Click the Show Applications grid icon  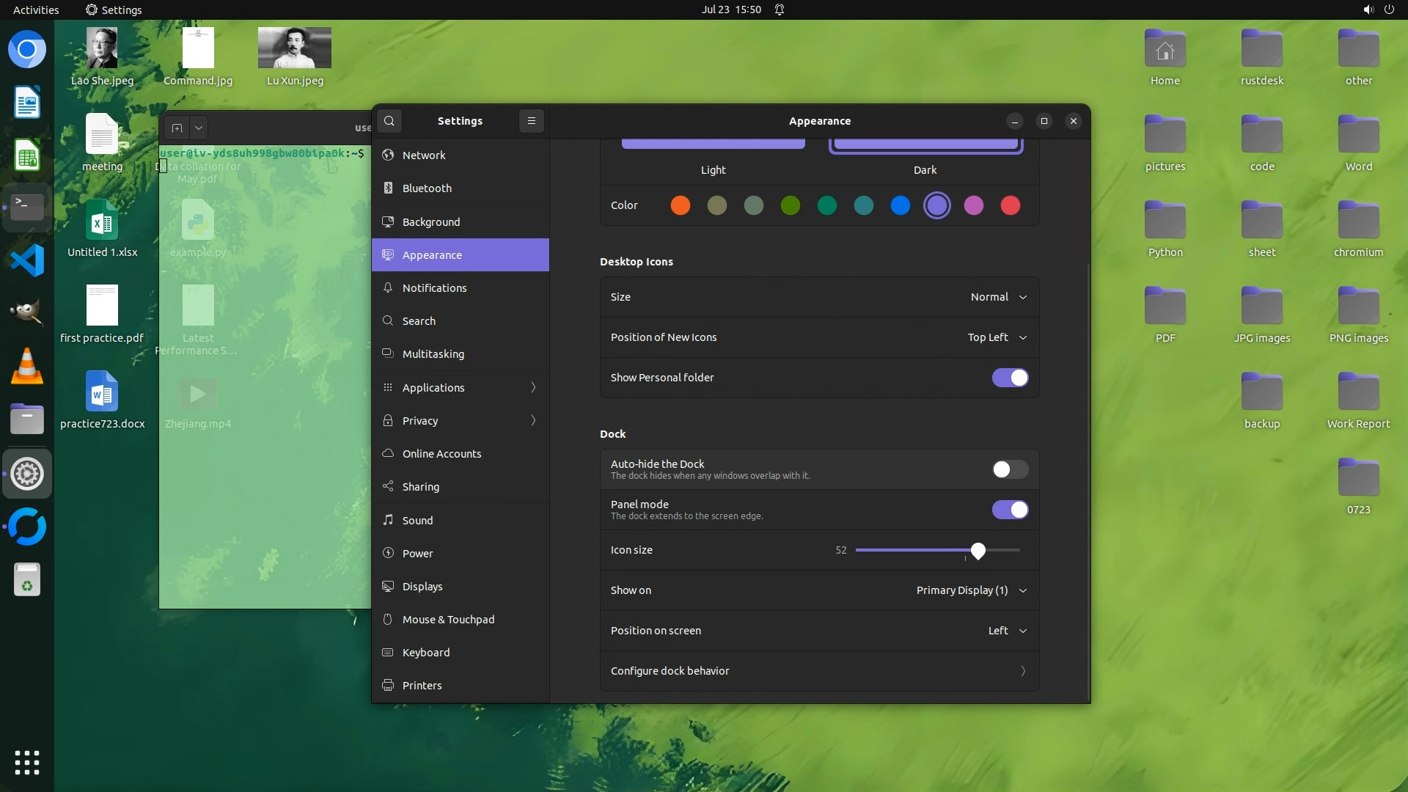[x=27, y=763]
